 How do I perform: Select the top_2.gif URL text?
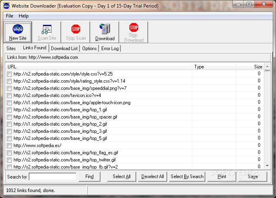click(x=60, y=124)
